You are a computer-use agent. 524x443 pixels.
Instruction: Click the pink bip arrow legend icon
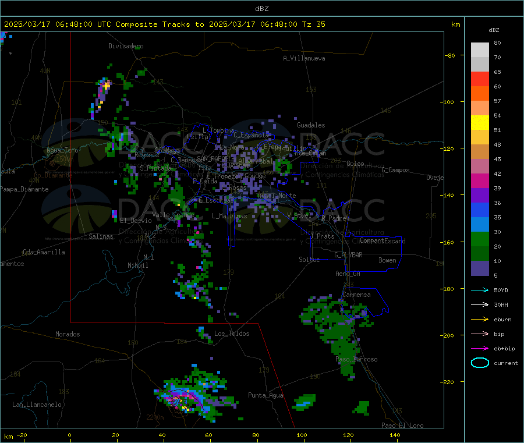point(480,334)
